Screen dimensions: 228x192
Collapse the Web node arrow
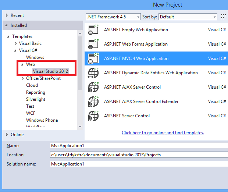point(22,64)
